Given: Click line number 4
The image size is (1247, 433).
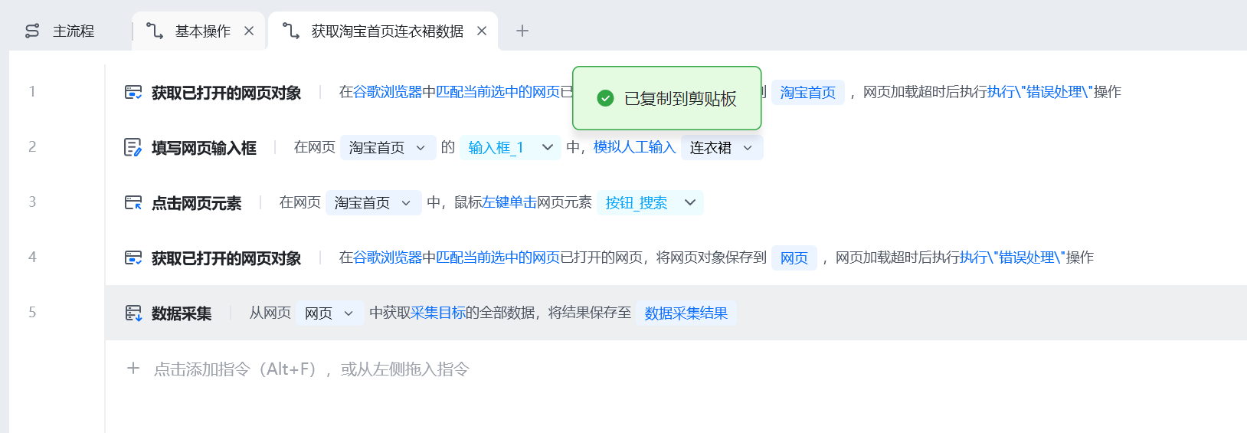Looking at the screenshot, I should click(x=32, y=257).
